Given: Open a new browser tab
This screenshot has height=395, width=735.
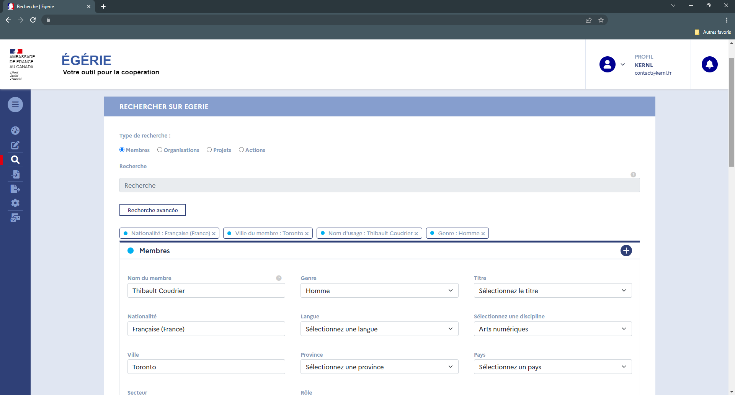Looking at the screenshot, I should pos(103,7).
